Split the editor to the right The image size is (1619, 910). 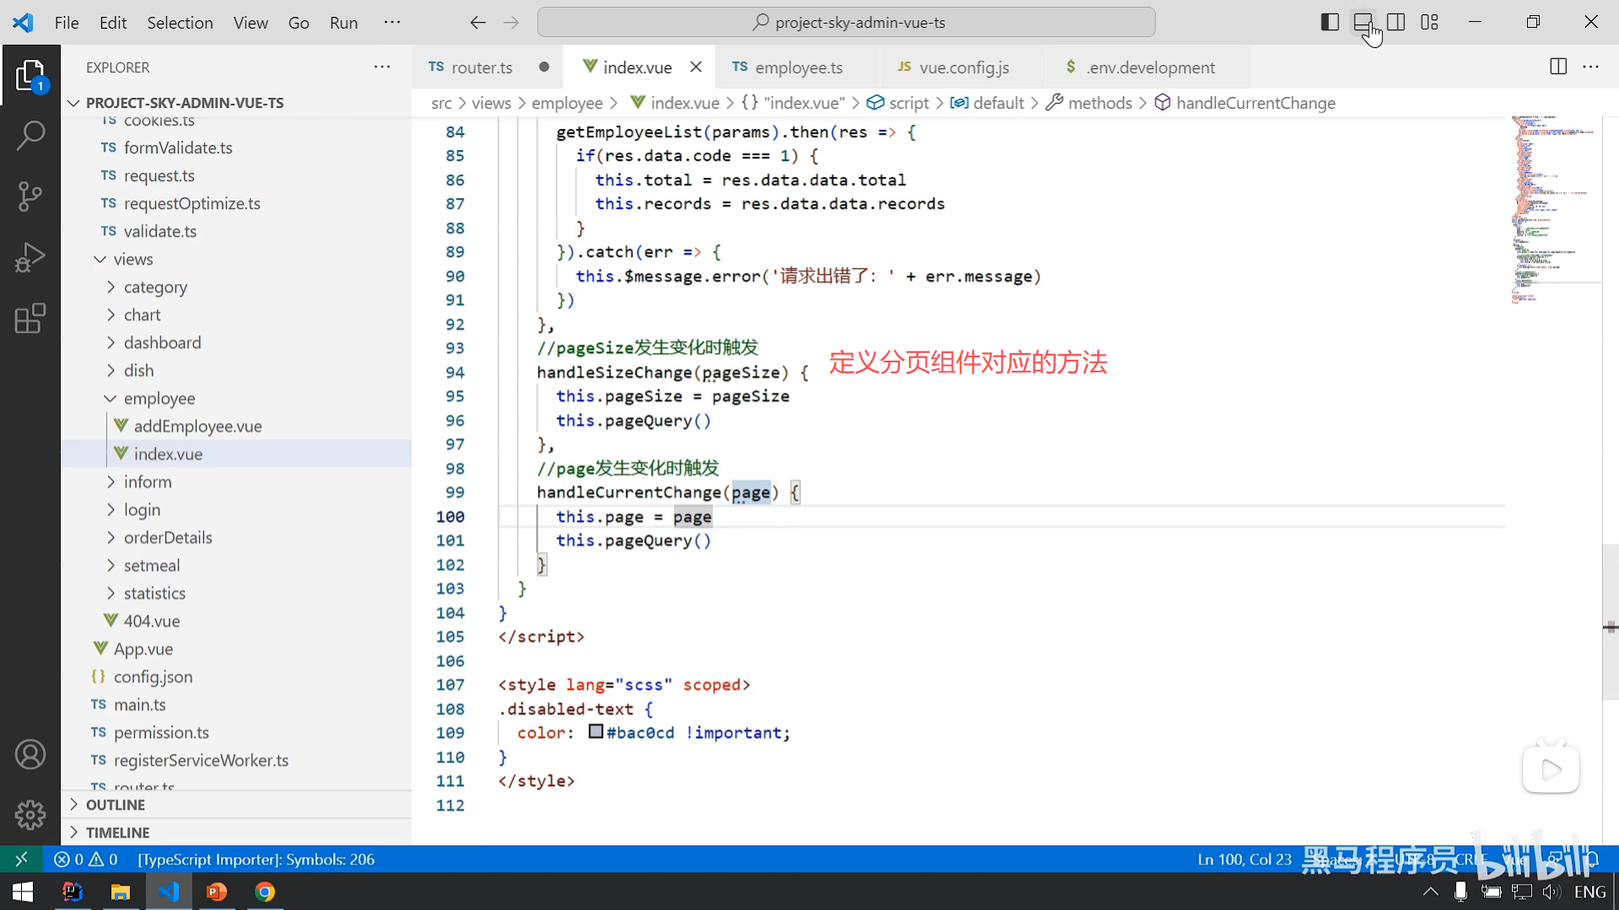tap(1557, 67)
